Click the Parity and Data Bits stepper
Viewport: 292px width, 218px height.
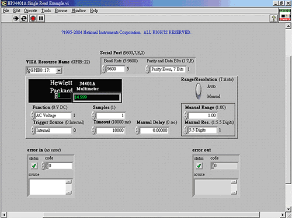coord(148,69)
